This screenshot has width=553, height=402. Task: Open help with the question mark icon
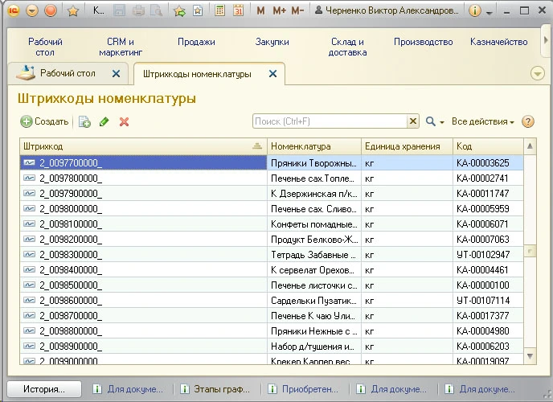tap(528, 121)
